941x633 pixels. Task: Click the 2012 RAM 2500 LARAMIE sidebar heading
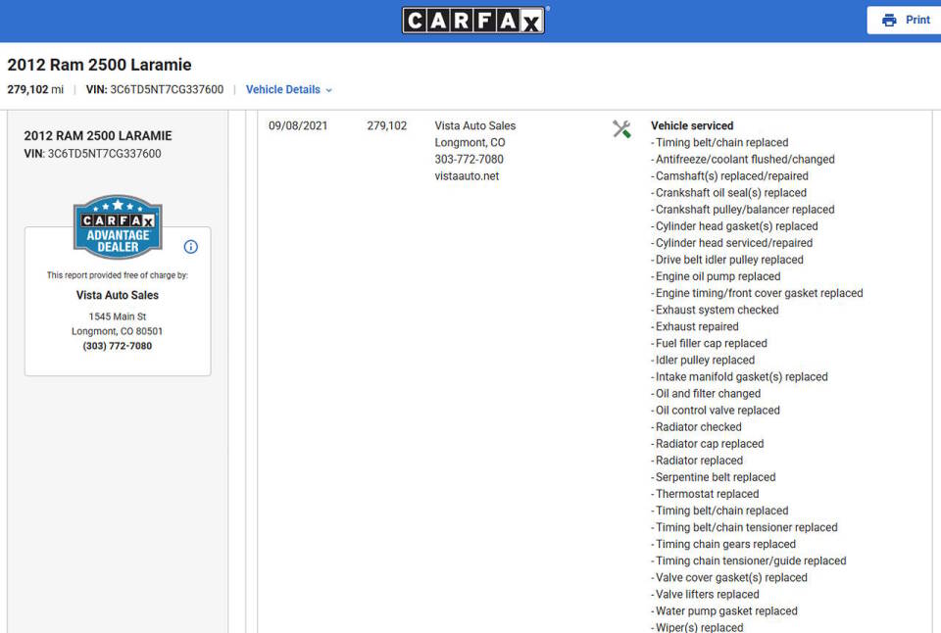click(x=98, y=135)
